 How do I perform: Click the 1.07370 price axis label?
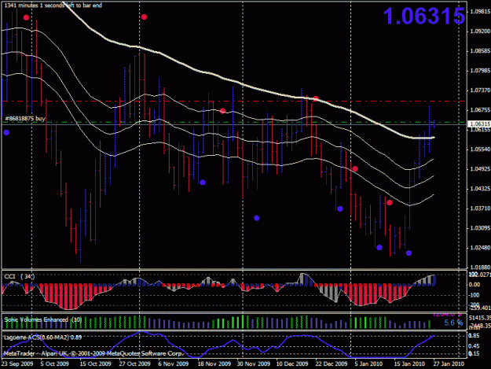pos(480,90)
